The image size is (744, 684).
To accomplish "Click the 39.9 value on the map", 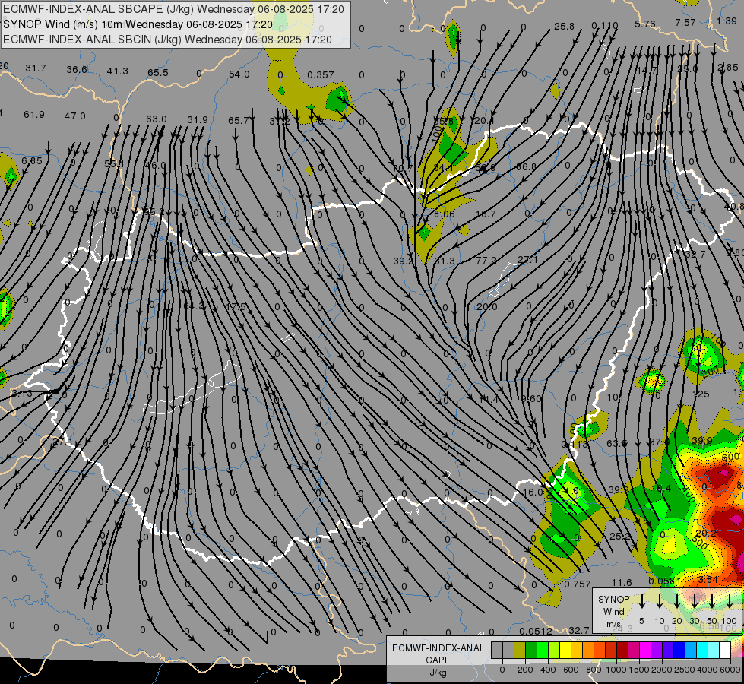I will (619, 490).
